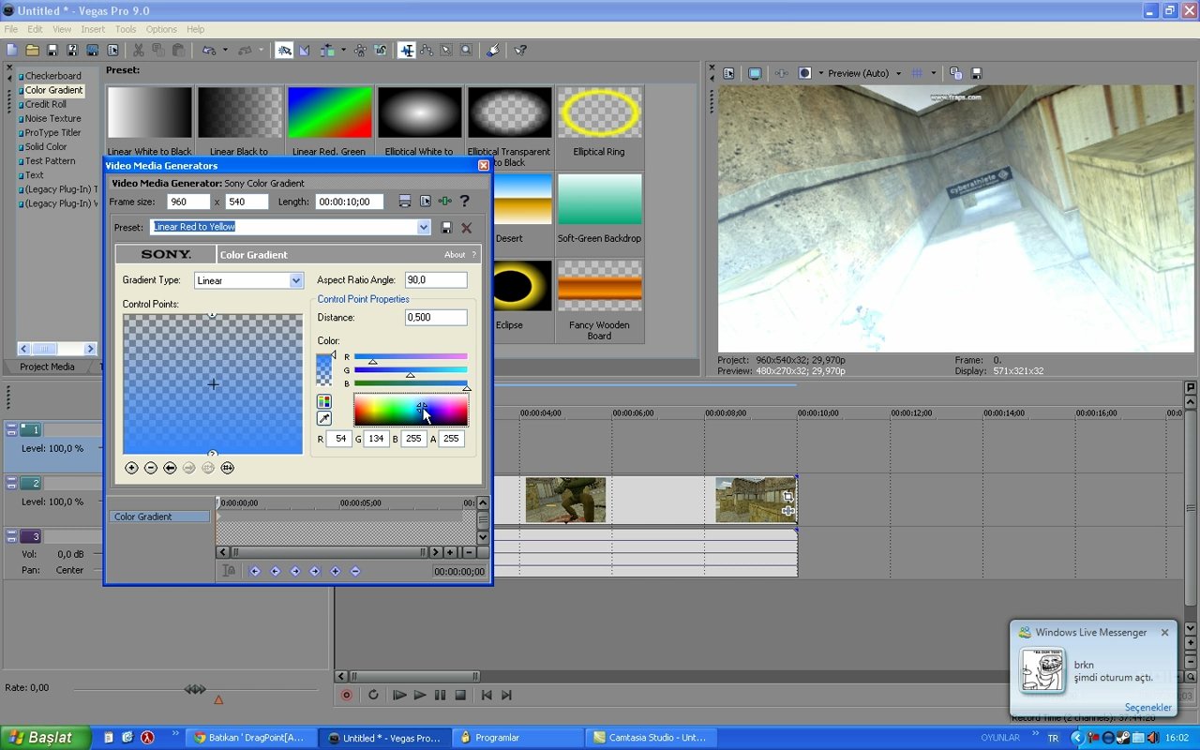This screenshot has height=750, width=1200.
Task: Click the Record button in transport bar
Action: pyautogui.click(x=347, y=695)
